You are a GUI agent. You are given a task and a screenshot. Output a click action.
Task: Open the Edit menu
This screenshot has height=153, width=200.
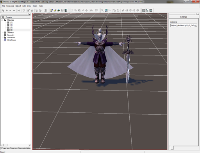24,6
